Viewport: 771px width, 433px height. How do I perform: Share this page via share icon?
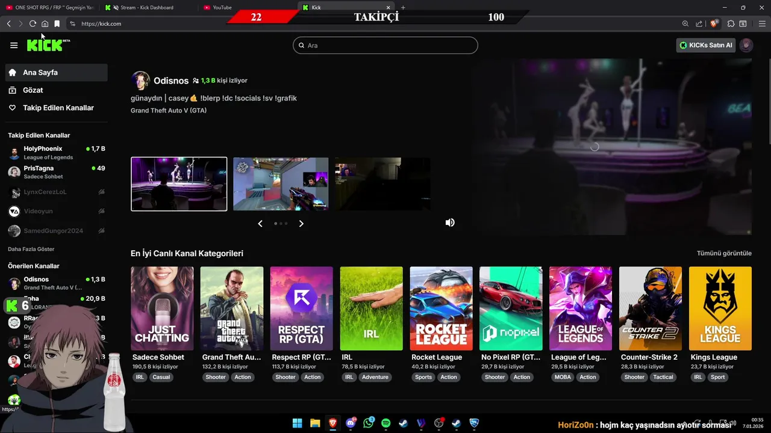pyautogui.click(x=699, y=23)
